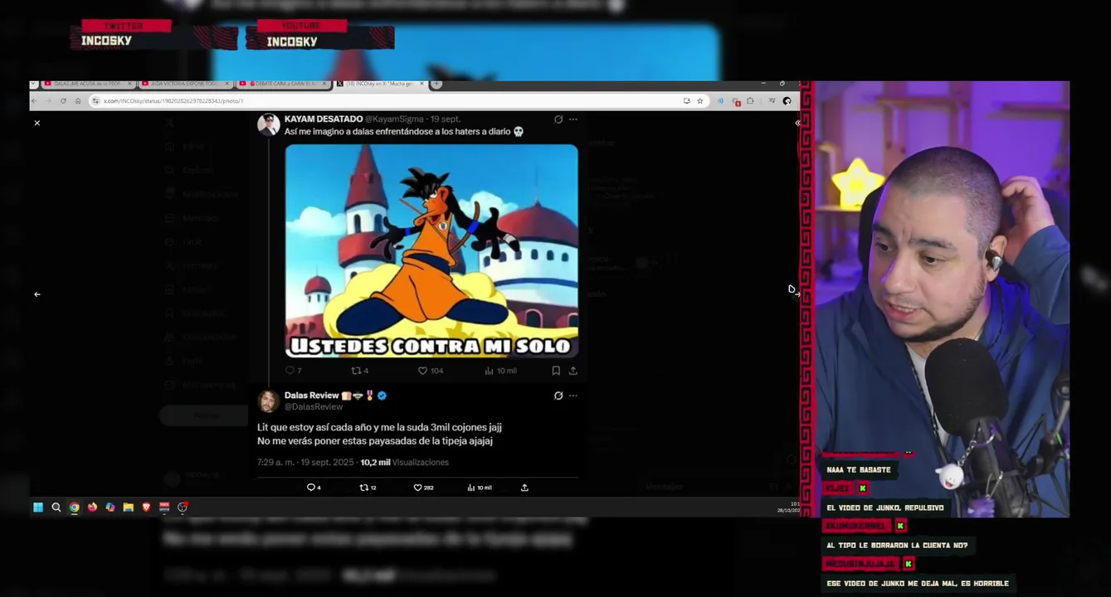Image resolution: width=1111 pixels, height=597 pixels.
Task: Like the tweet with 104 likes
Action: [431, 371]
